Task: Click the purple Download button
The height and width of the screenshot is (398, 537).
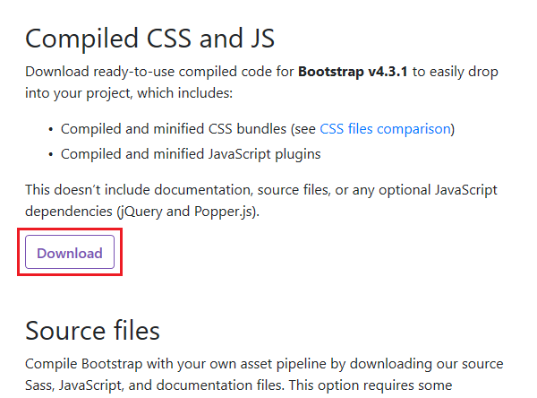Action: tap(70, 252)
